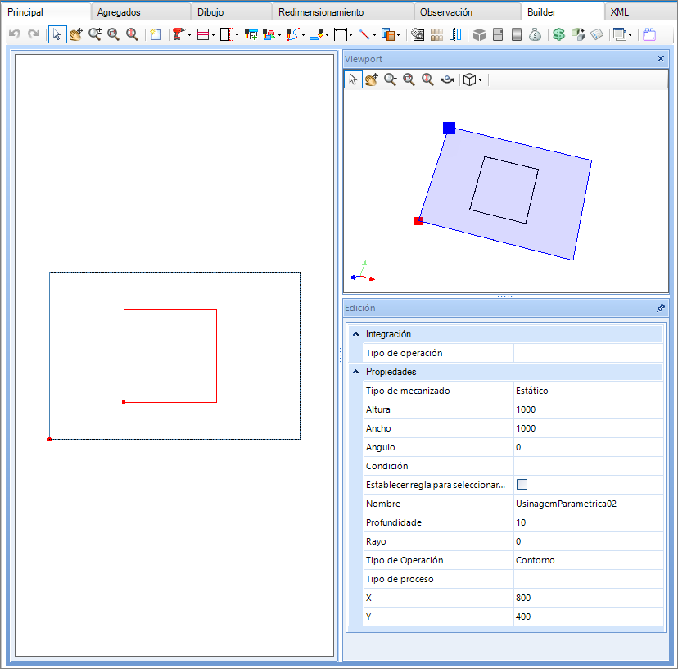Open the Viewport cube view dropdown arrow

pos(480,80)
